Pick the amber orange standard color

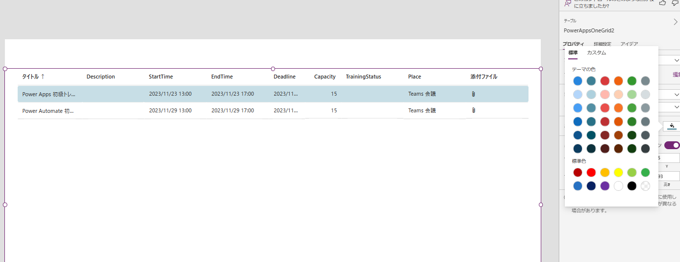click(605, 172)
